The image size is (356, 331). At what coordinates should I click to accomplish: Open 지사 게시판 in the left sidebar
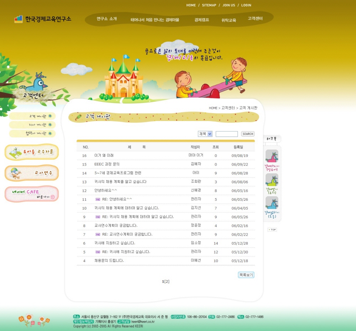click(x=37, y=125)
